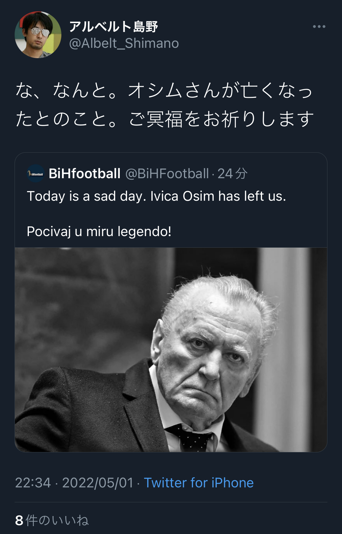Screen dimensions: 342x534
Task: Tap the number 8 in the likes count
Action: pos(19,521)
